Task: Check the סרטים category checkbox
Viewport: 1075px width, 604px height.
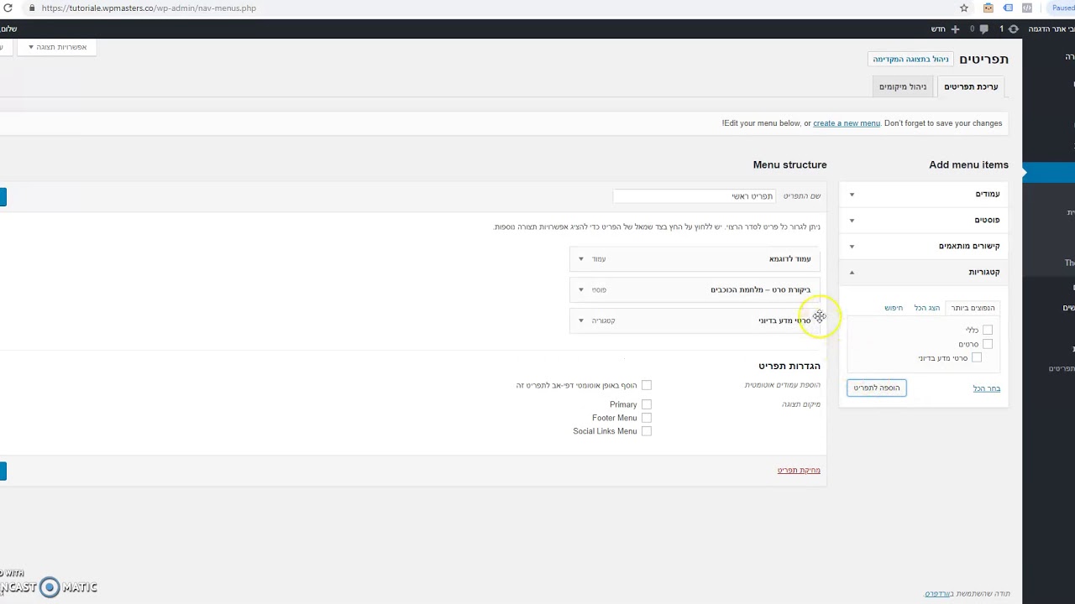Action: click(x=988, y=344)
